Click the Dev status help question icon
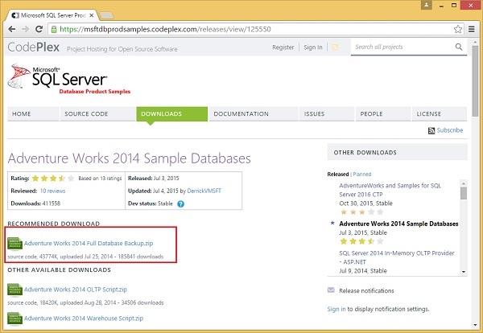 click(181, 203)
